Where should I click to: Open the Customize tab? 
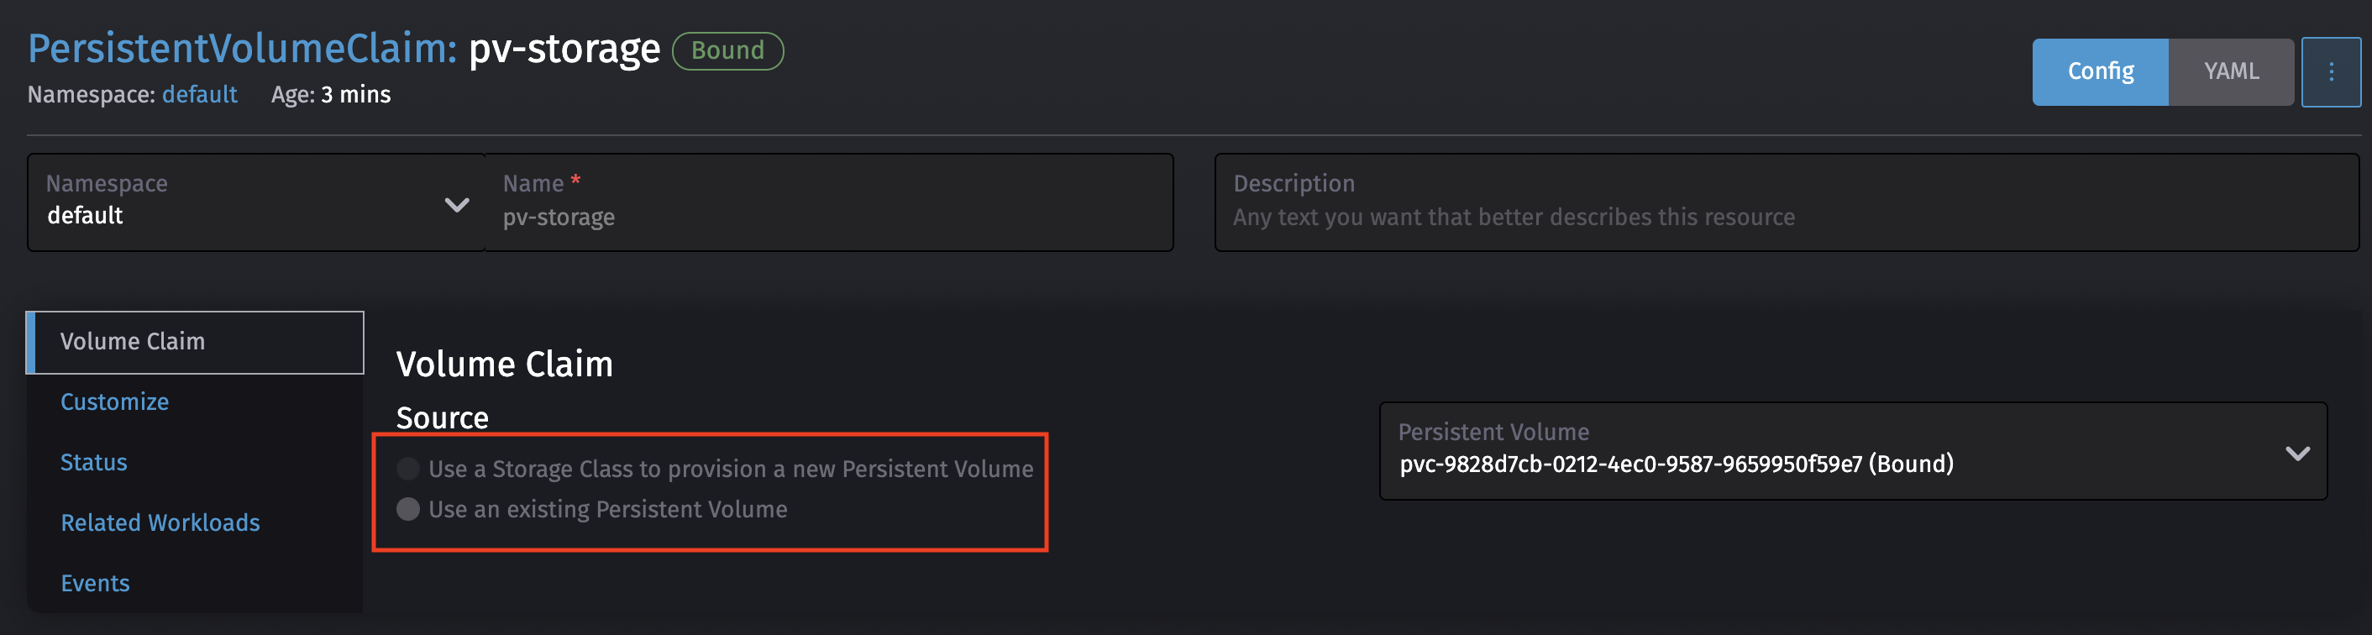click(114, 401)
